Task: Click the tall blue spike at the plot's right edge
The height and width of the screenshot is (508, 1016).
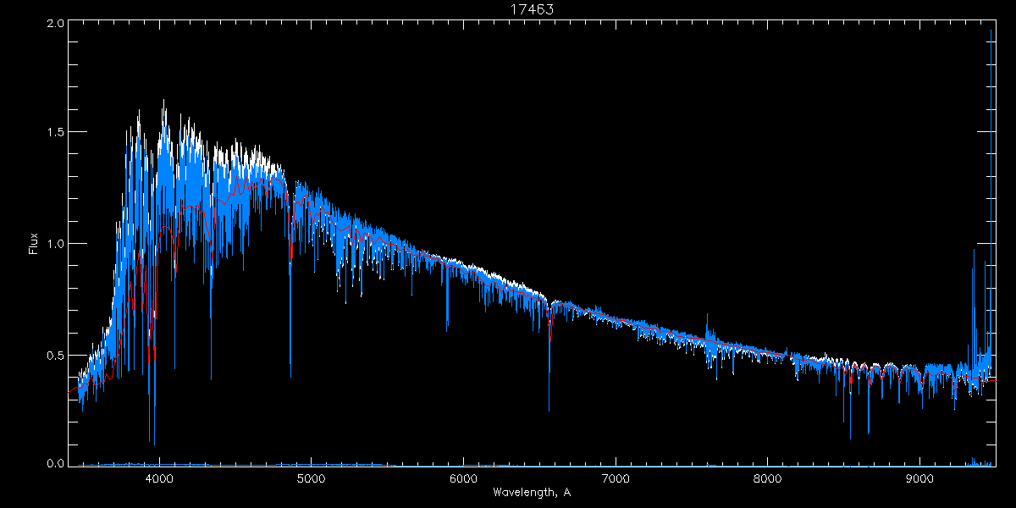Action: pos(991,34)
